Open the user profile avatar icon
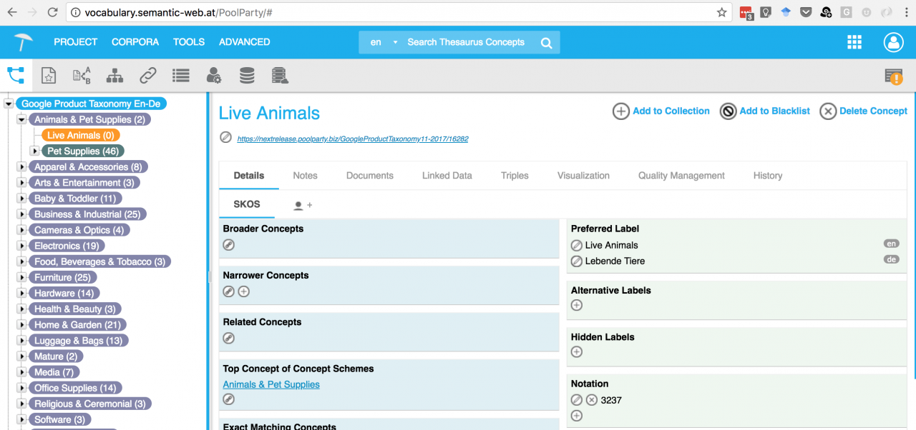 [894, 42]
